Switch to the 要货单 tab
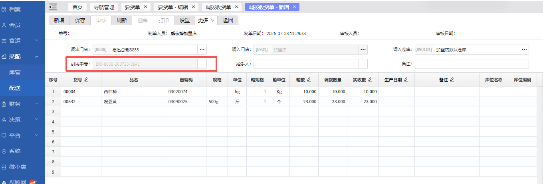This screenshot has width=543, height=184. tap(132, 7)
